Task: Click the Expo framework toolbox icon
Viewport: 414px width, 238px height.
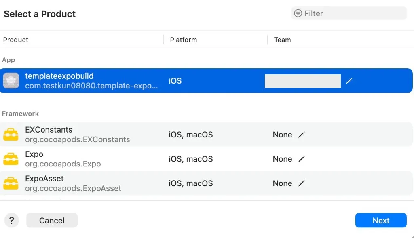Action: [x=11, y=159]
